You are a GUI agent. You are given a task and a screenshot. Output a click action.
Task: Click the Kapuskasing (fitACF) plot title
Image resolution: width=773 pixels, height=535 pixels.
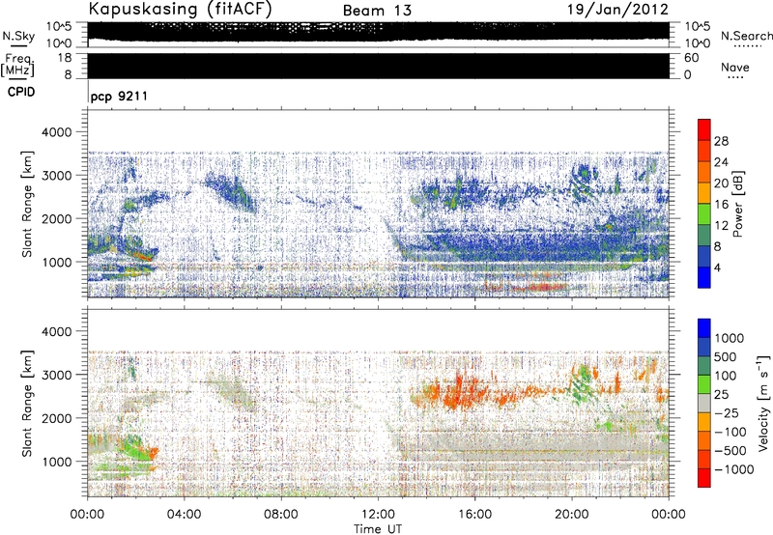(180, 9)
